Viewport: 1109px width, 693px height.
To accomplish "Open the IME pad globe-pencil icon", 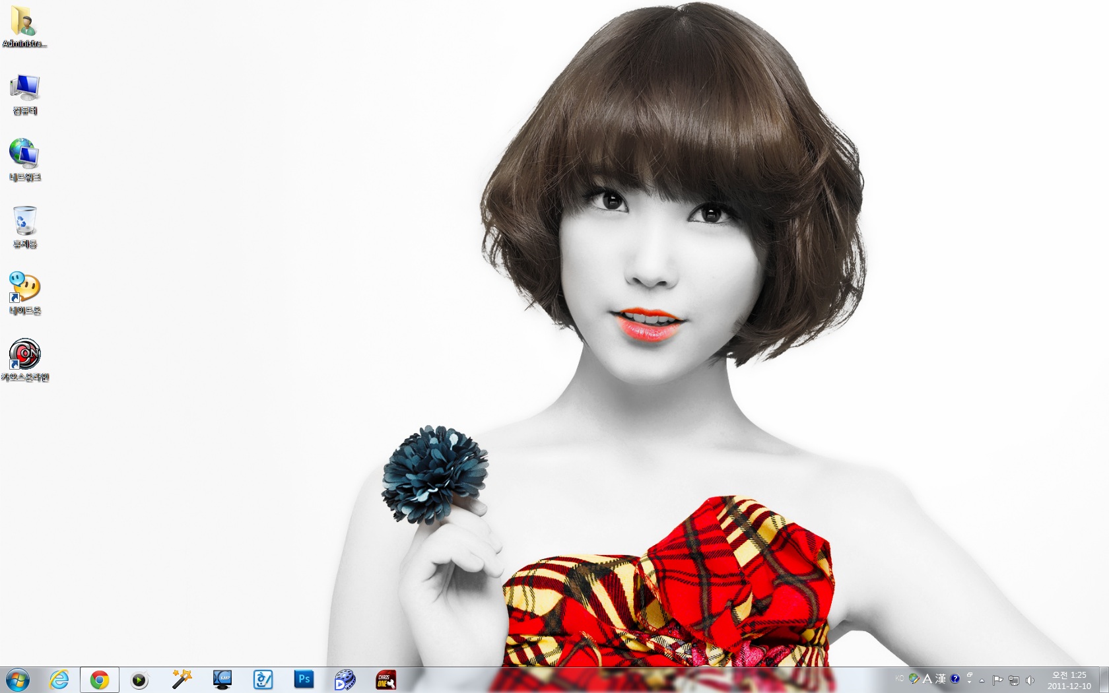I will [x=914, y=678].
